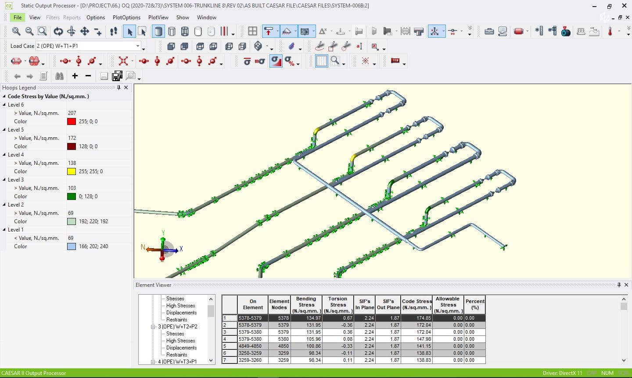
Task: Collapse the Level 6 legend entry
Action: 4,104
